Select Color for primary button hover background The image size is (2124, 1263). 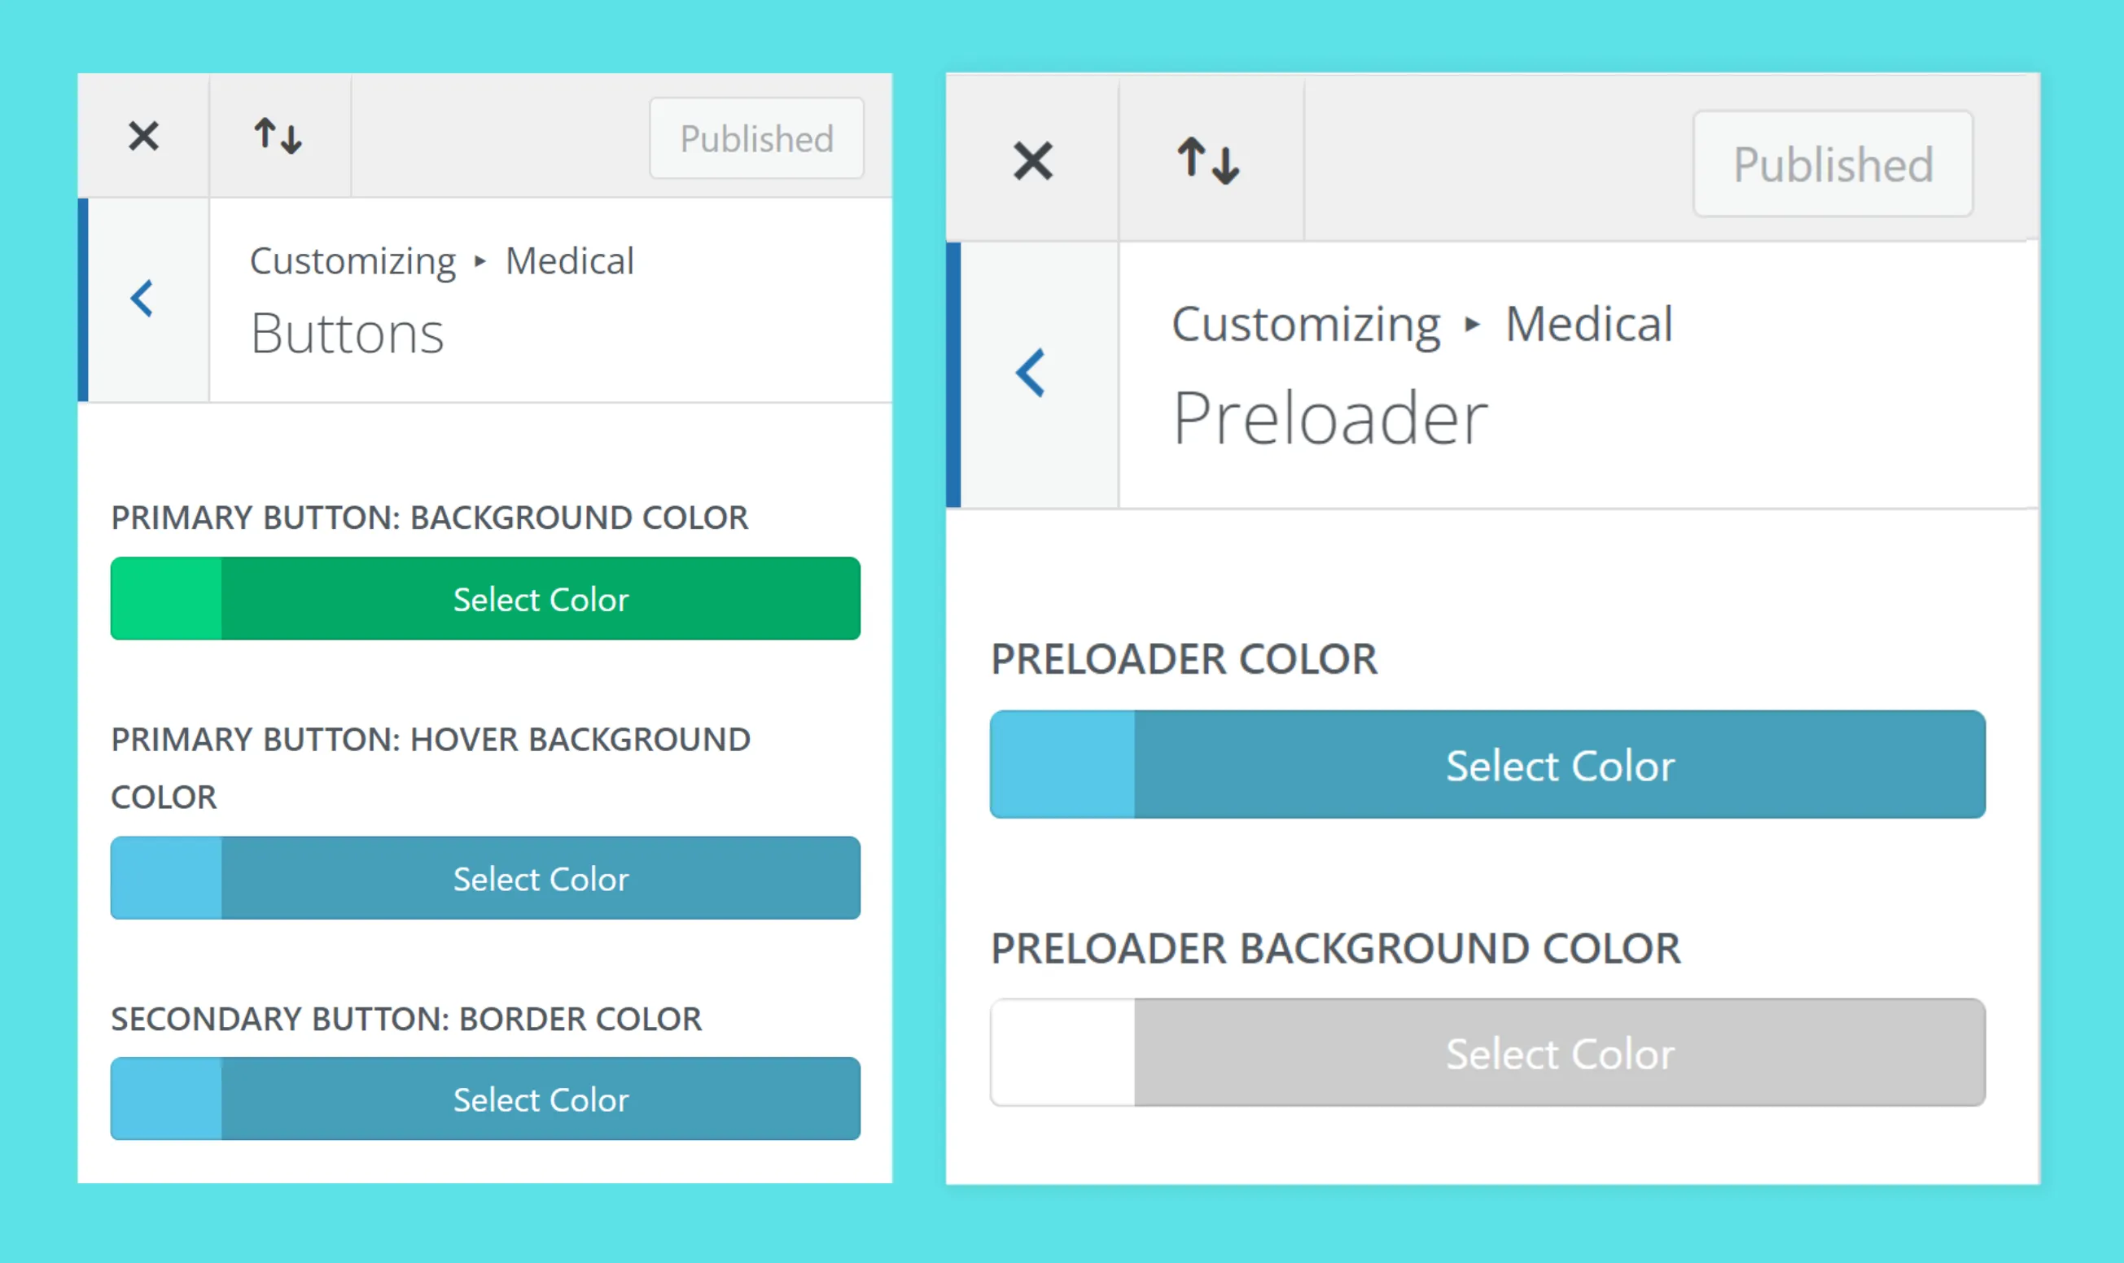pyautogui.click(x=541, y=878)
